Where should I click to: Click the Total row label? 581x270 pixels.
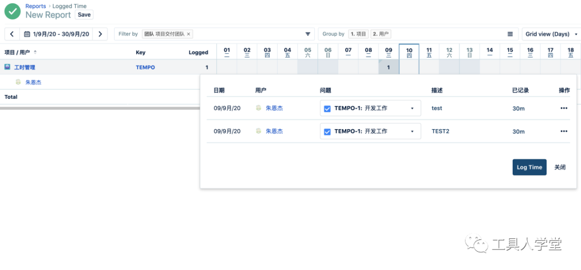[11, 97]
